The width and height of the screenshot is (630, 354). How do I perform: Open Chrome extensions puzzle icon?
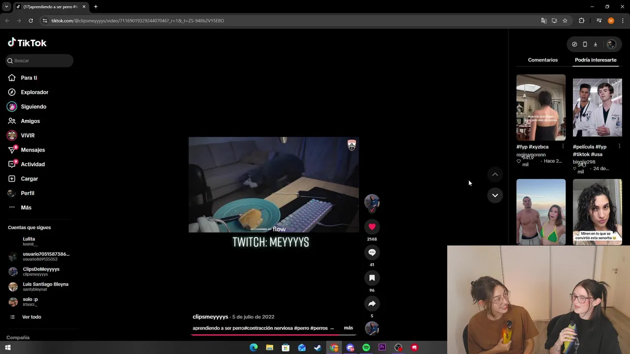point(582,21)
